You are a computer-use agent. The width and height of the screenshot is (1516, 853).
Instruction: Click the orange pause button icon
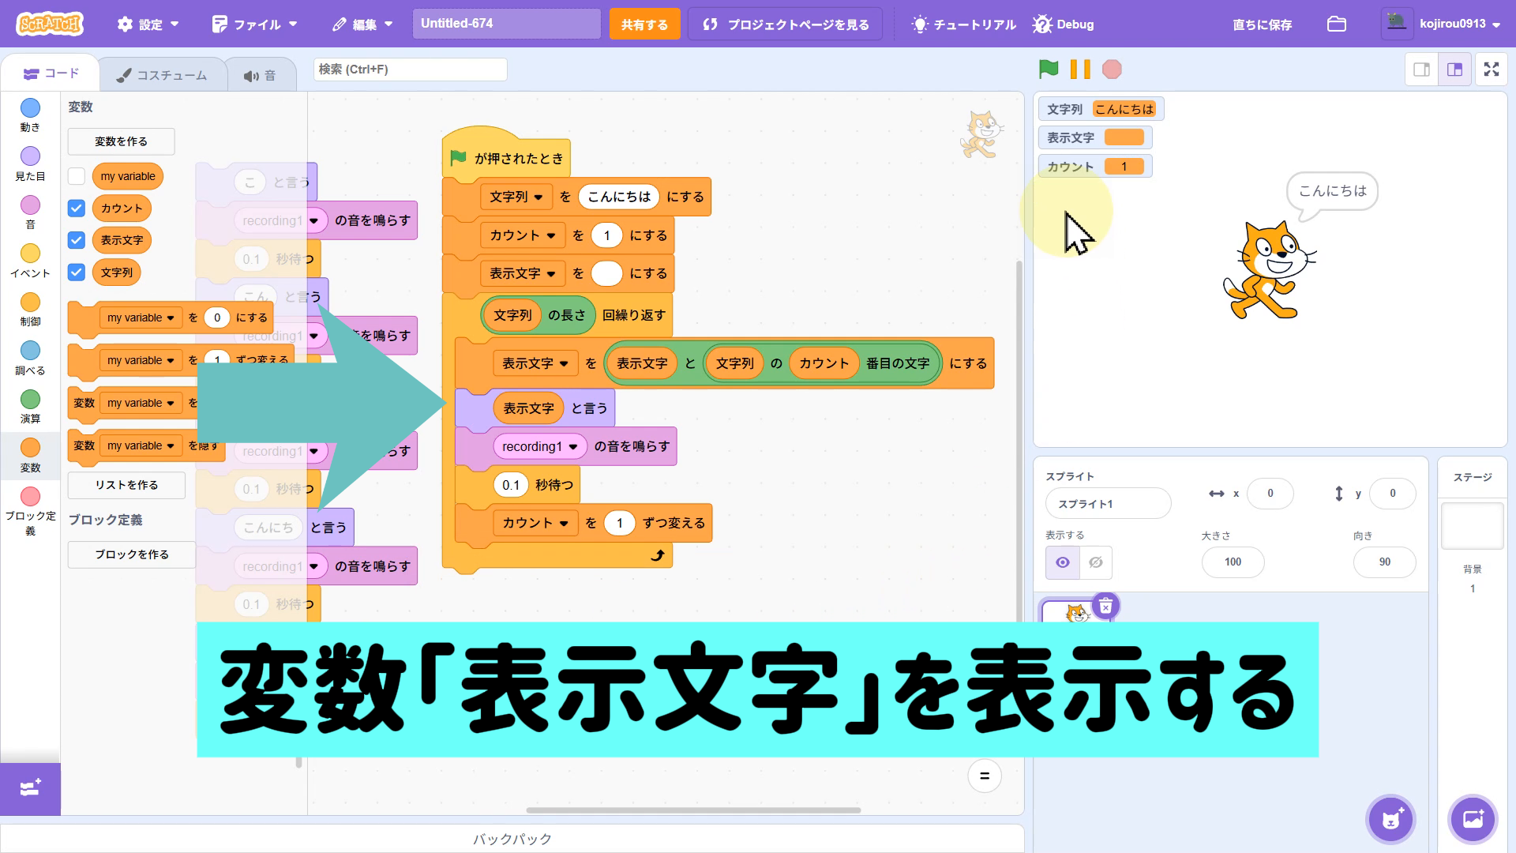(x=1080, y=70)
